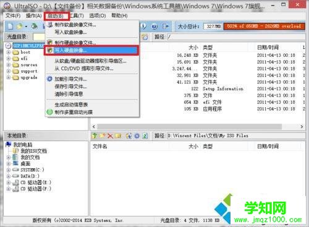Image resolution: width=309 pixels, height=227 pixels.
Task: Click the red X delete icon
Action: (110, 135)
